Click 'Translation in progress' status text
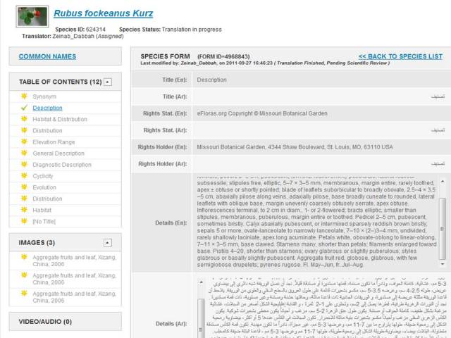The image size is (451, 338). tap(192, 30)
